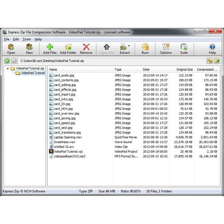Screen dimensions: 224x224
Task: Click the last folder icon right of path bar
Action: tap(217, 61)
